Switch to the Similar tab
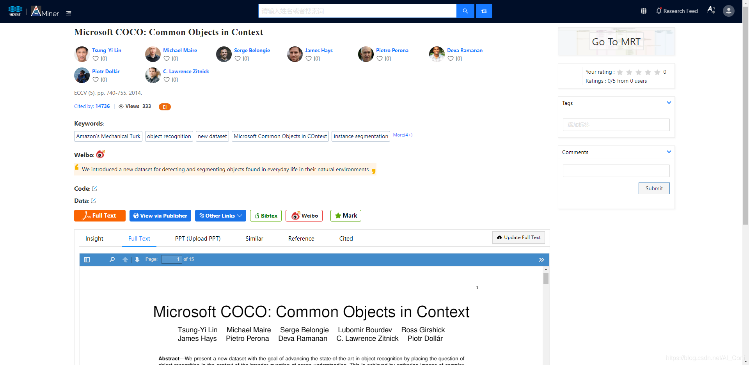Screen dimensions: 749x365 coord(254,239)
